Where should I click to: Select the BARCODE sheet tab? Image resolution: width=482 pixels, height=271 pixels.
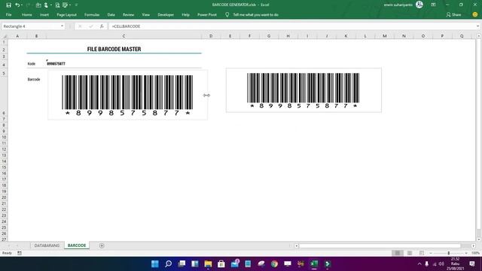[77, 245]
